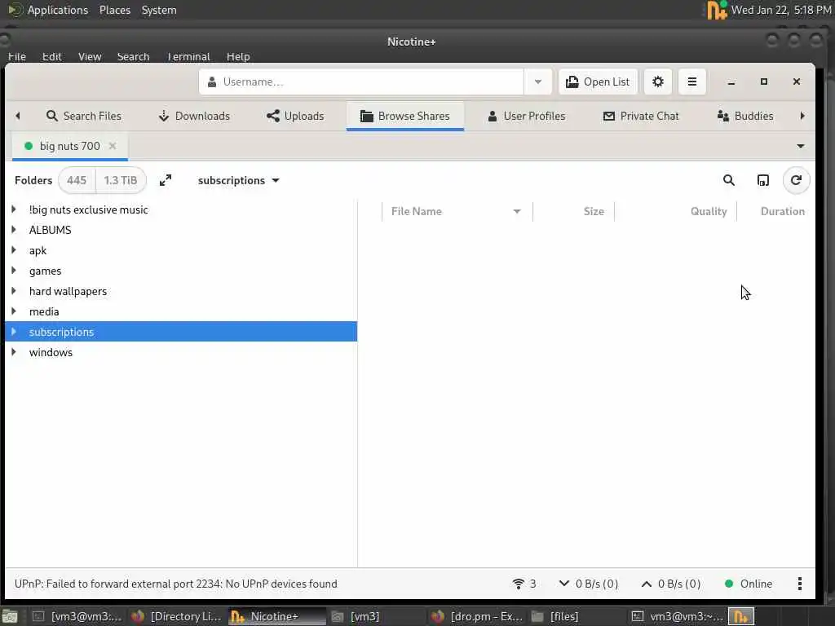
Task: Switch to the Buddies tab
Action: [745, 116]
